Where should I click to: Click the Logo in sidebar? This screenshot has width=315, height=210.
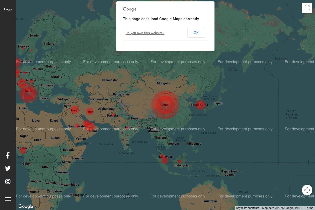coord(8,9)
